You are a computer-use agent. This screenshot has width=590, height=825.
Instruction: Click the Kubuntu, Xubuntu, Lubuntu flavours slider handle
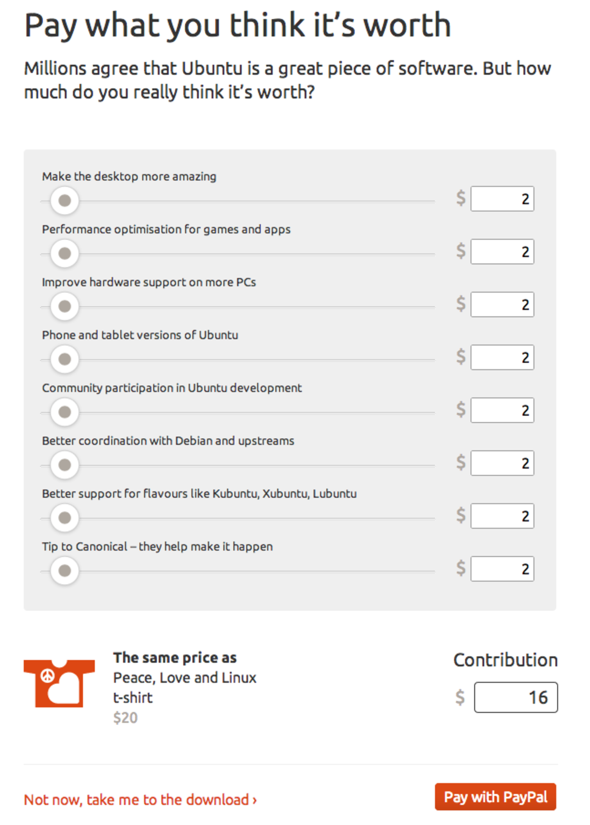[65, 518]
